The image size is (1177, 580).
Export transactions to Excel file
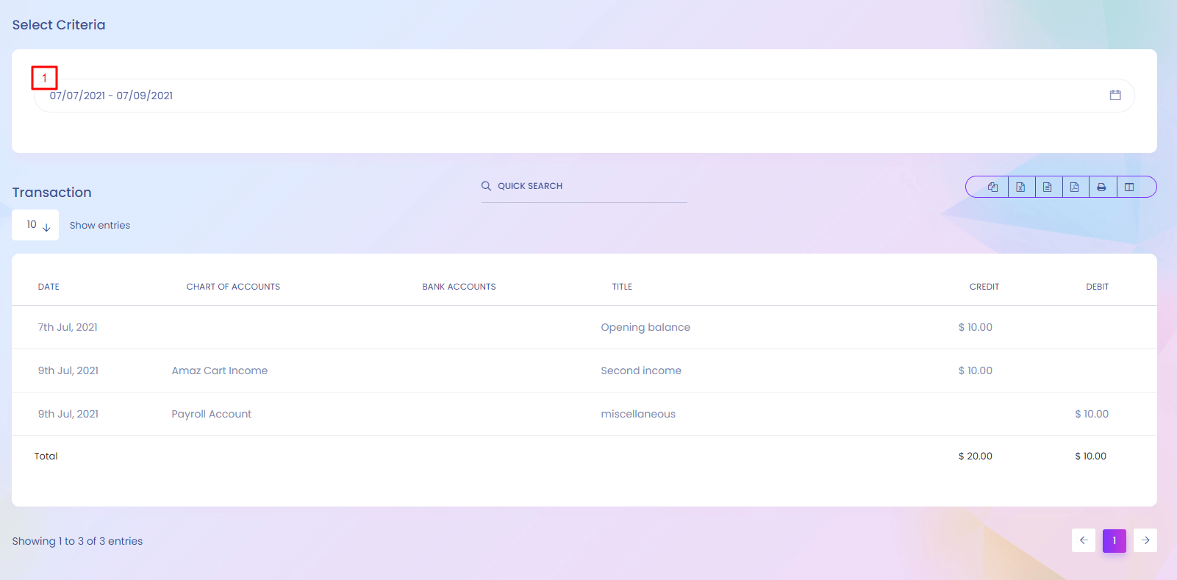point(1020,187)
